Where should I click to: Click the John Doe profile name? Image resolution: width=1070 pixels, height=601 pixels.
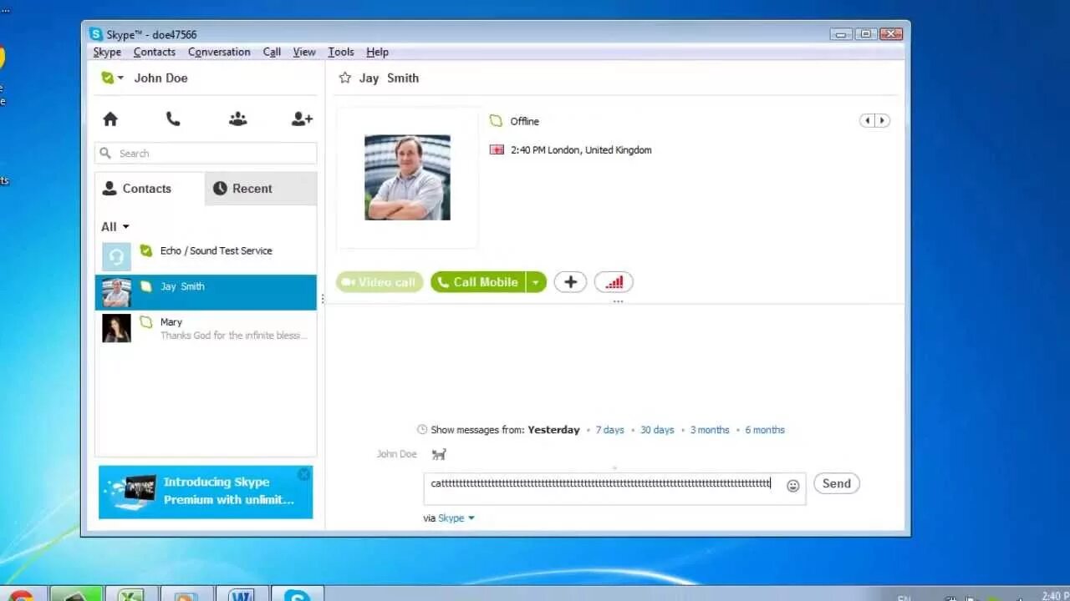[x=160, y=78]
